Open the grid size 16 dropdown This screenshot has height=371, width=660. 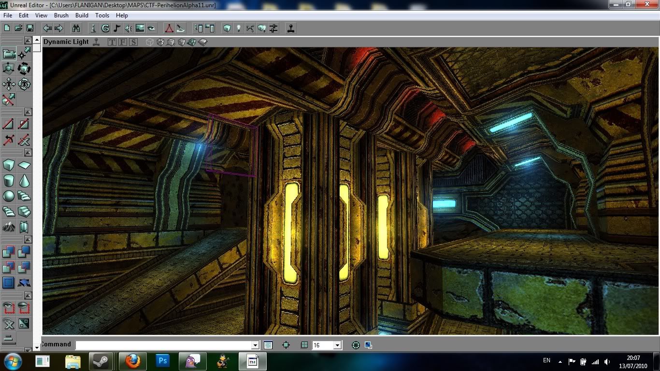337,345
